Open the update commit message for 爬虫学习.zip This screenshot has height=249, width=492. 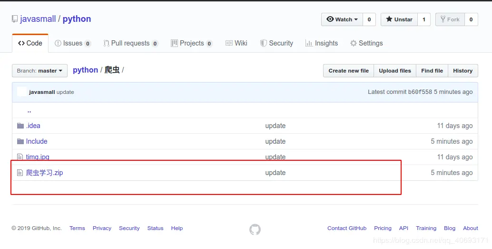(x=276, y=173)
